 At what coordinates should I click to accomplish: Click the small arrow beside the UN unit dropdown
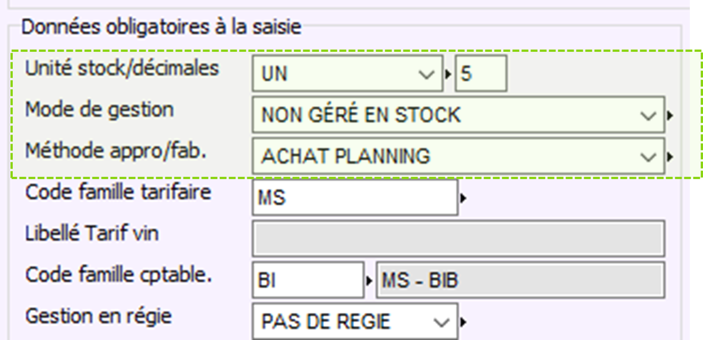pos(448,74)
